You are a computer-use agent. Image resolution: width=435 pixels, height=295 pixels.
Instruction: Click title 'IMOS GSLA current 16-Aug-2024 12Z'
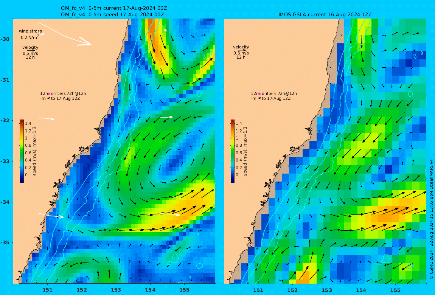click(325, 15)
